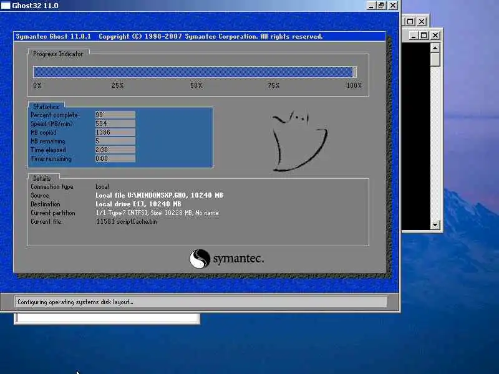
Task: Click the Current partition NTFS details
Action: (x=157, y=213)
